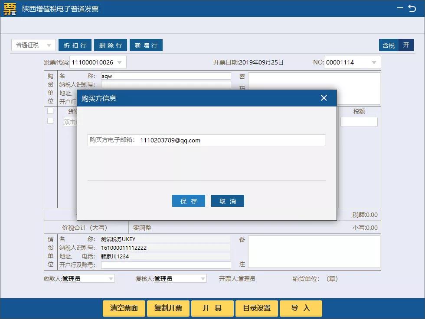
Task: Open 目录设置 directory settings
Action: pos(256,308)
